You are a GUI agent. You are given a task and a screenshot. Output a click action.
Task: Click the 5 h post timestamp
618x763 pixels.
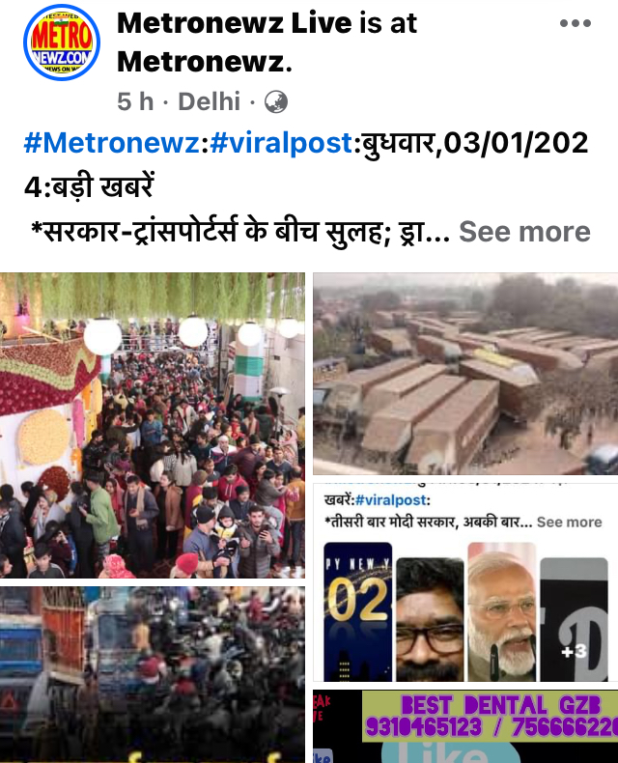coord(135,101)
